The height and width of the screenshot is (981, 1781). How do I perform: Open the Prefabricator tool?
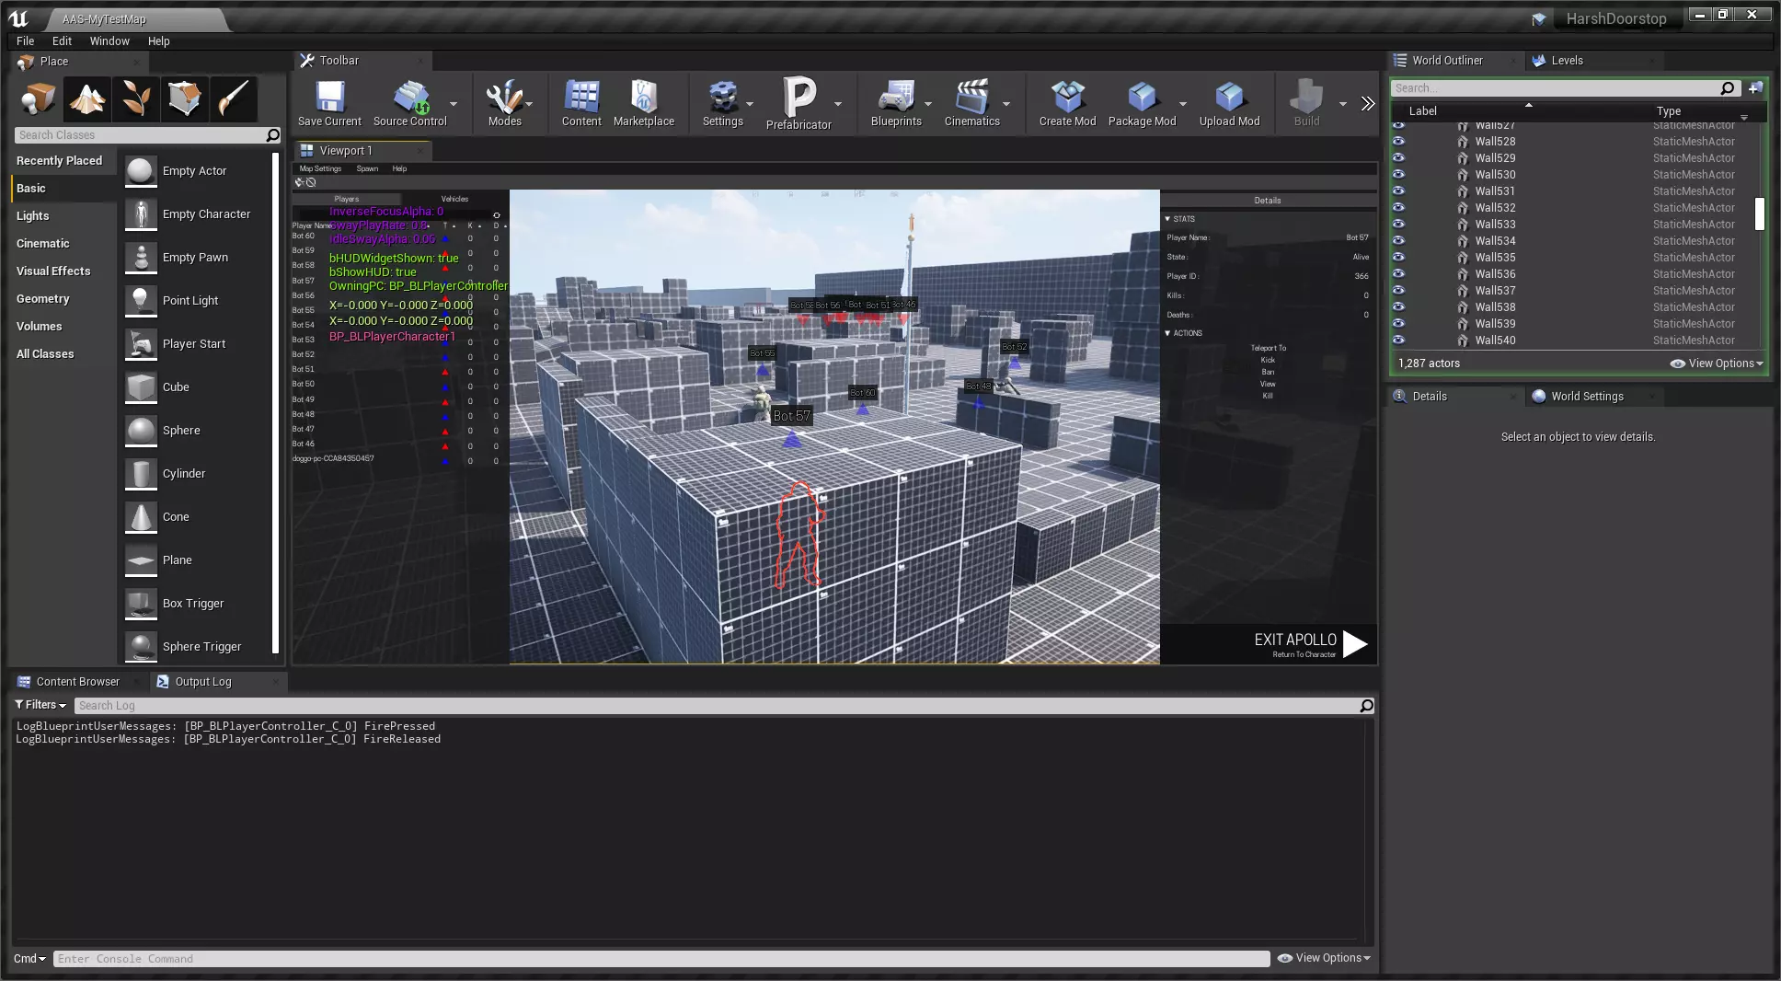799,99
